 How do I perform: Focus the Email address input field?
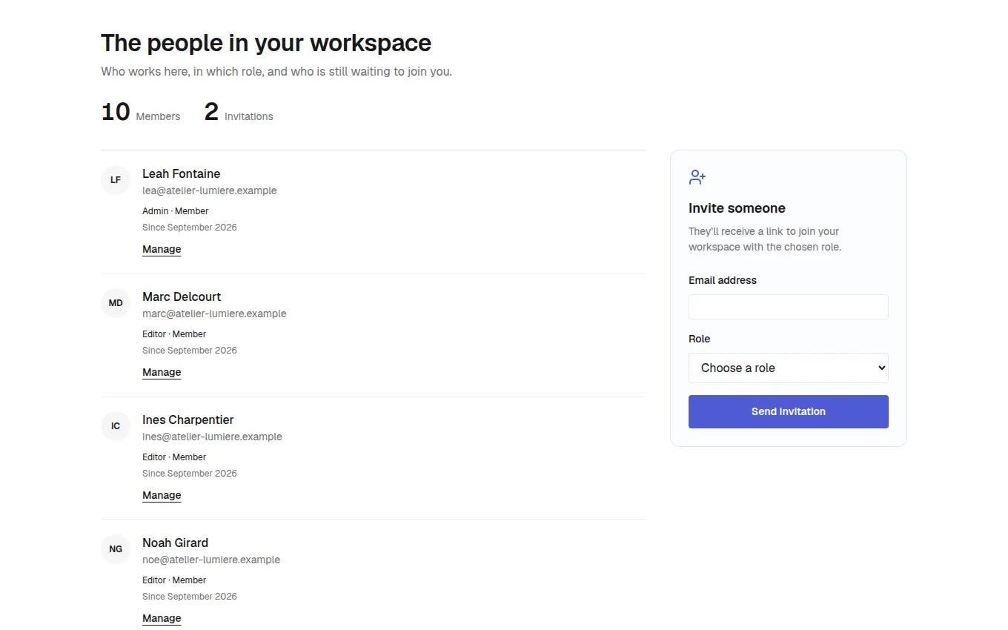click(x=789, y=307)
